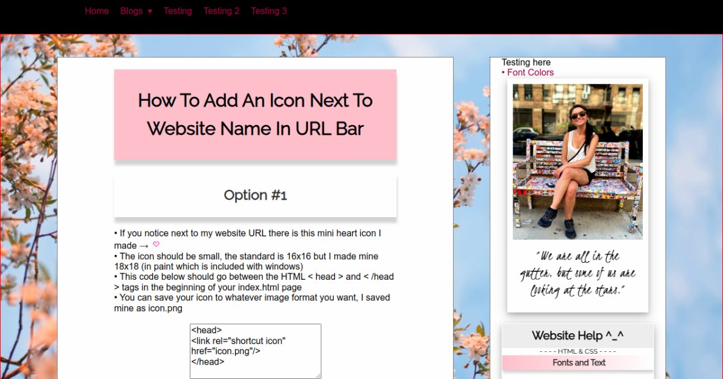Click the bullet about saving icon.png
723x379 pixels.
click(252, 303)
